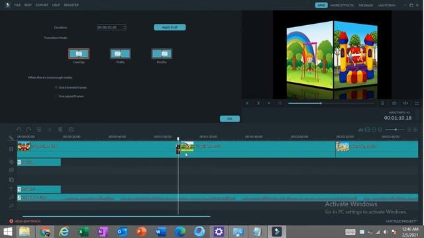Open Google Chrome from the taskbar
This screenshot has height=238, width=424.
coord(45,231)
